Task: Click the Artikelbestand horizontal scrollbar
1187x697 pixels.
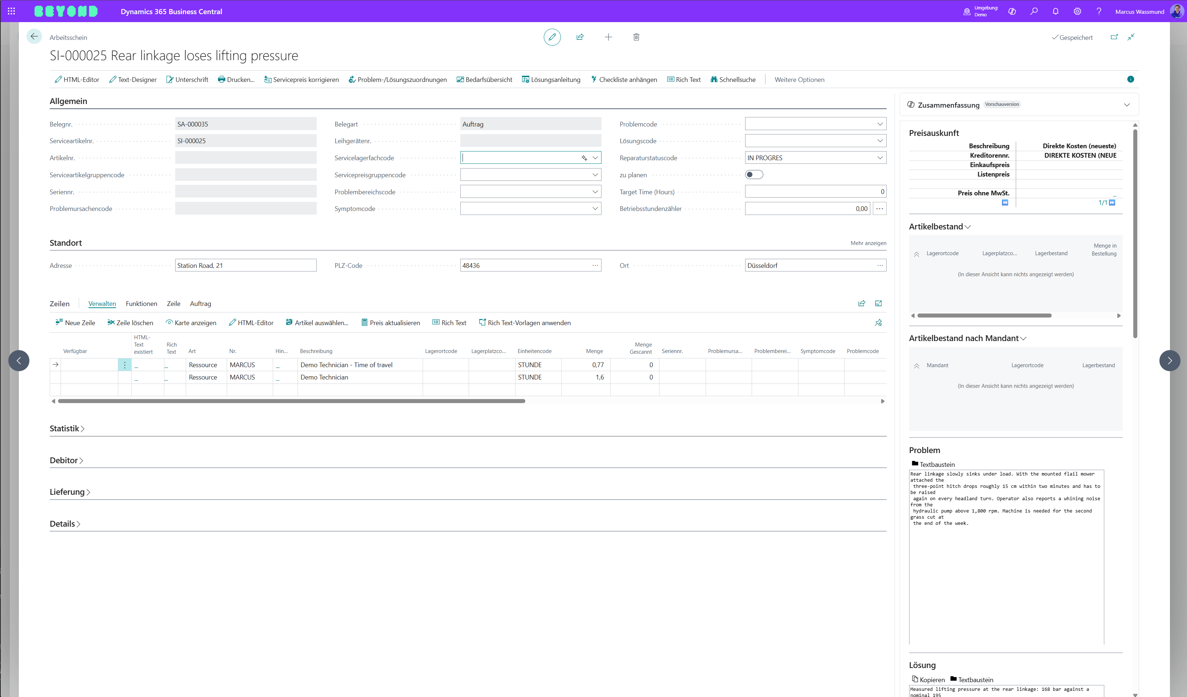Action: [984, 315]
